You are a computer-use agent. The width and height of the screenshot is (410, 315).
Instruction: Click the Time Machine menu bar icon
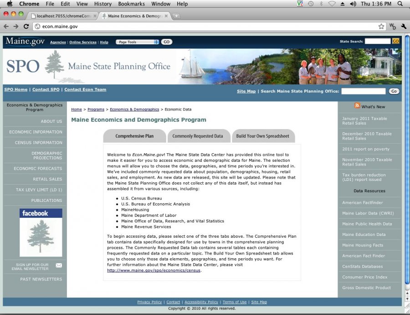311,4
